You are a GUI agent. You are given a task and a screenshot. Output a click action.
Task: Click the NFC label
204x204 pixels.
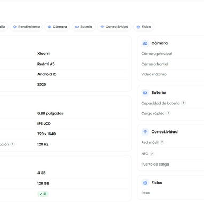pyautogui.click(x=145, y=154)
